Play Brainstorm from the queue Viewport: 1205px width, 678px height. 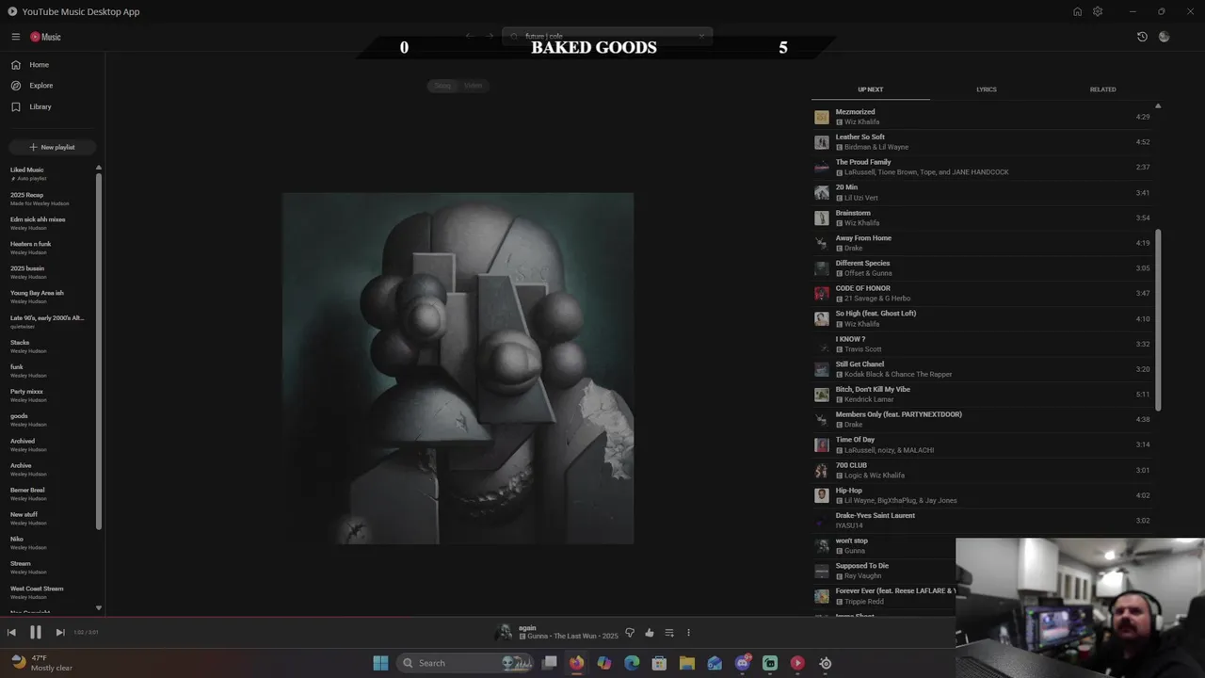click(982, 218)
